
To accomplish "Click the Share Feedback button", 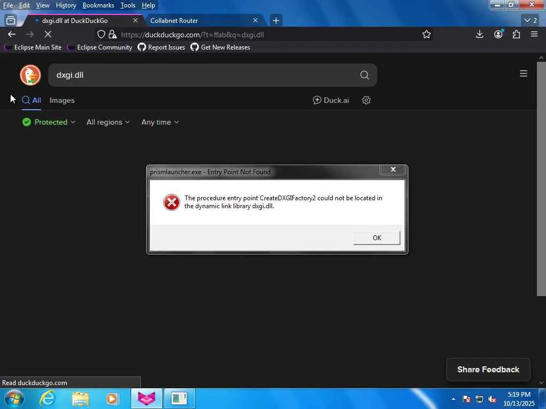I will pyautogui.click(x=488, y=370).
